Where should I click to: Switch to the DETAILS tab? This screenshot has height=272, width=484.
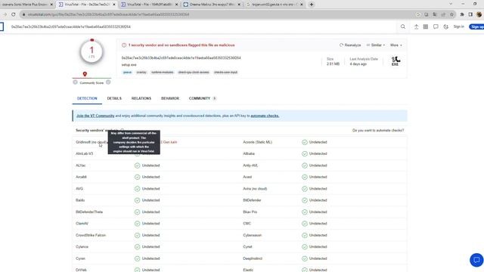(x=114, y=98)
